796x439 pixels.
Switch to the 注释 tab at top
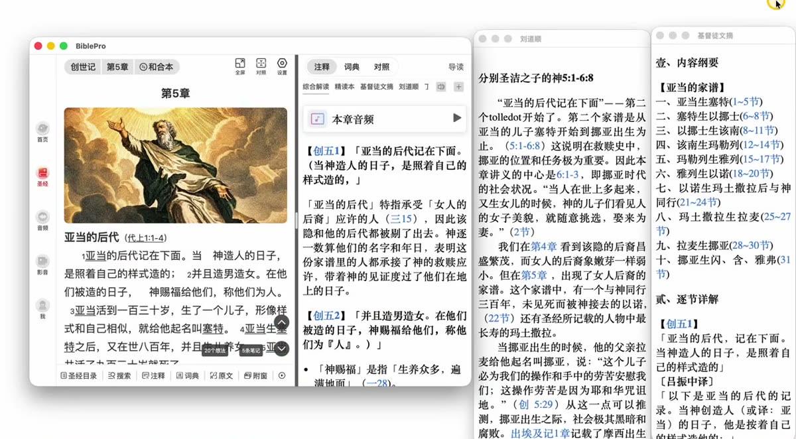[322, 67]
